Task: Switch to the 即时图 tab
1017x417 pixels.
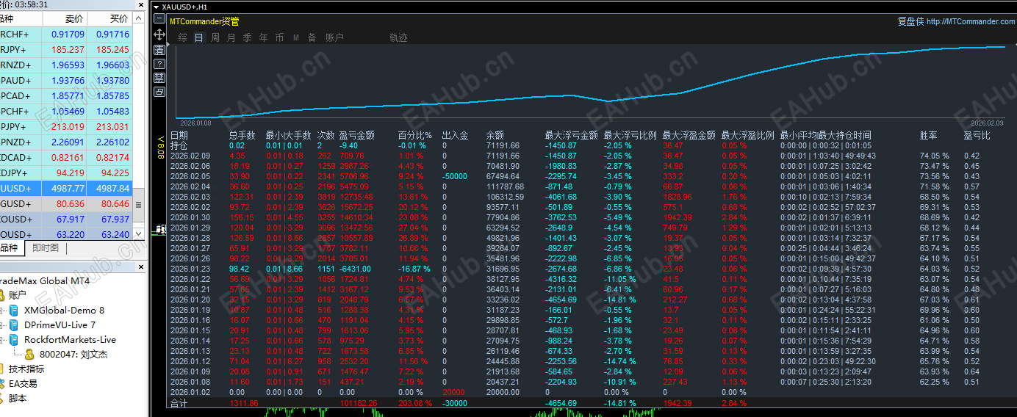Action: (x=46, y=248)
